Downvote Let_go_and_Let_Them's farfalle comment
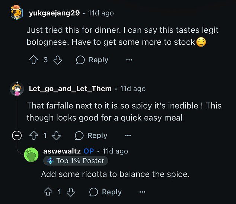 click(x=56, y=136)
